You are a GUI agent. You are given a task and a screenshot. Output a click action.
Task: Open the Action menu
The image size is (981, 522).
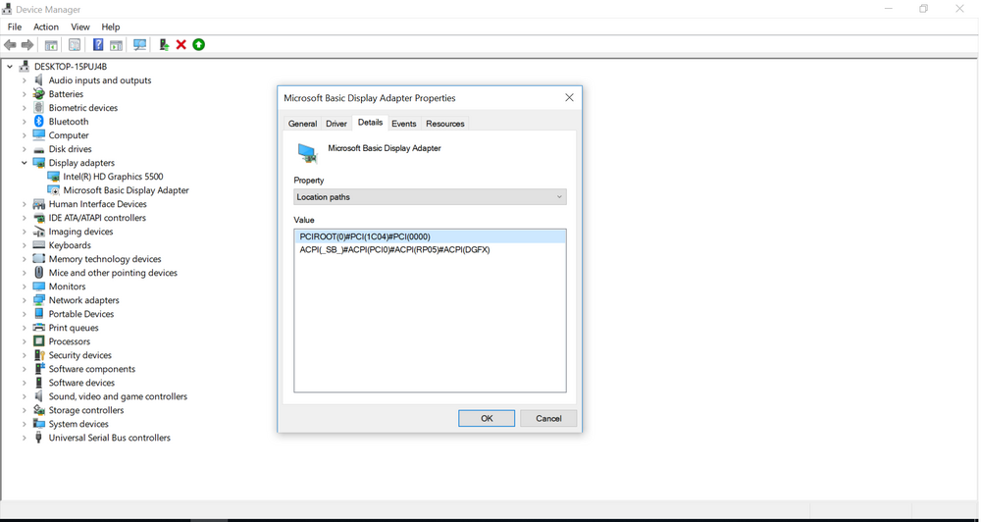coord(46,26)
